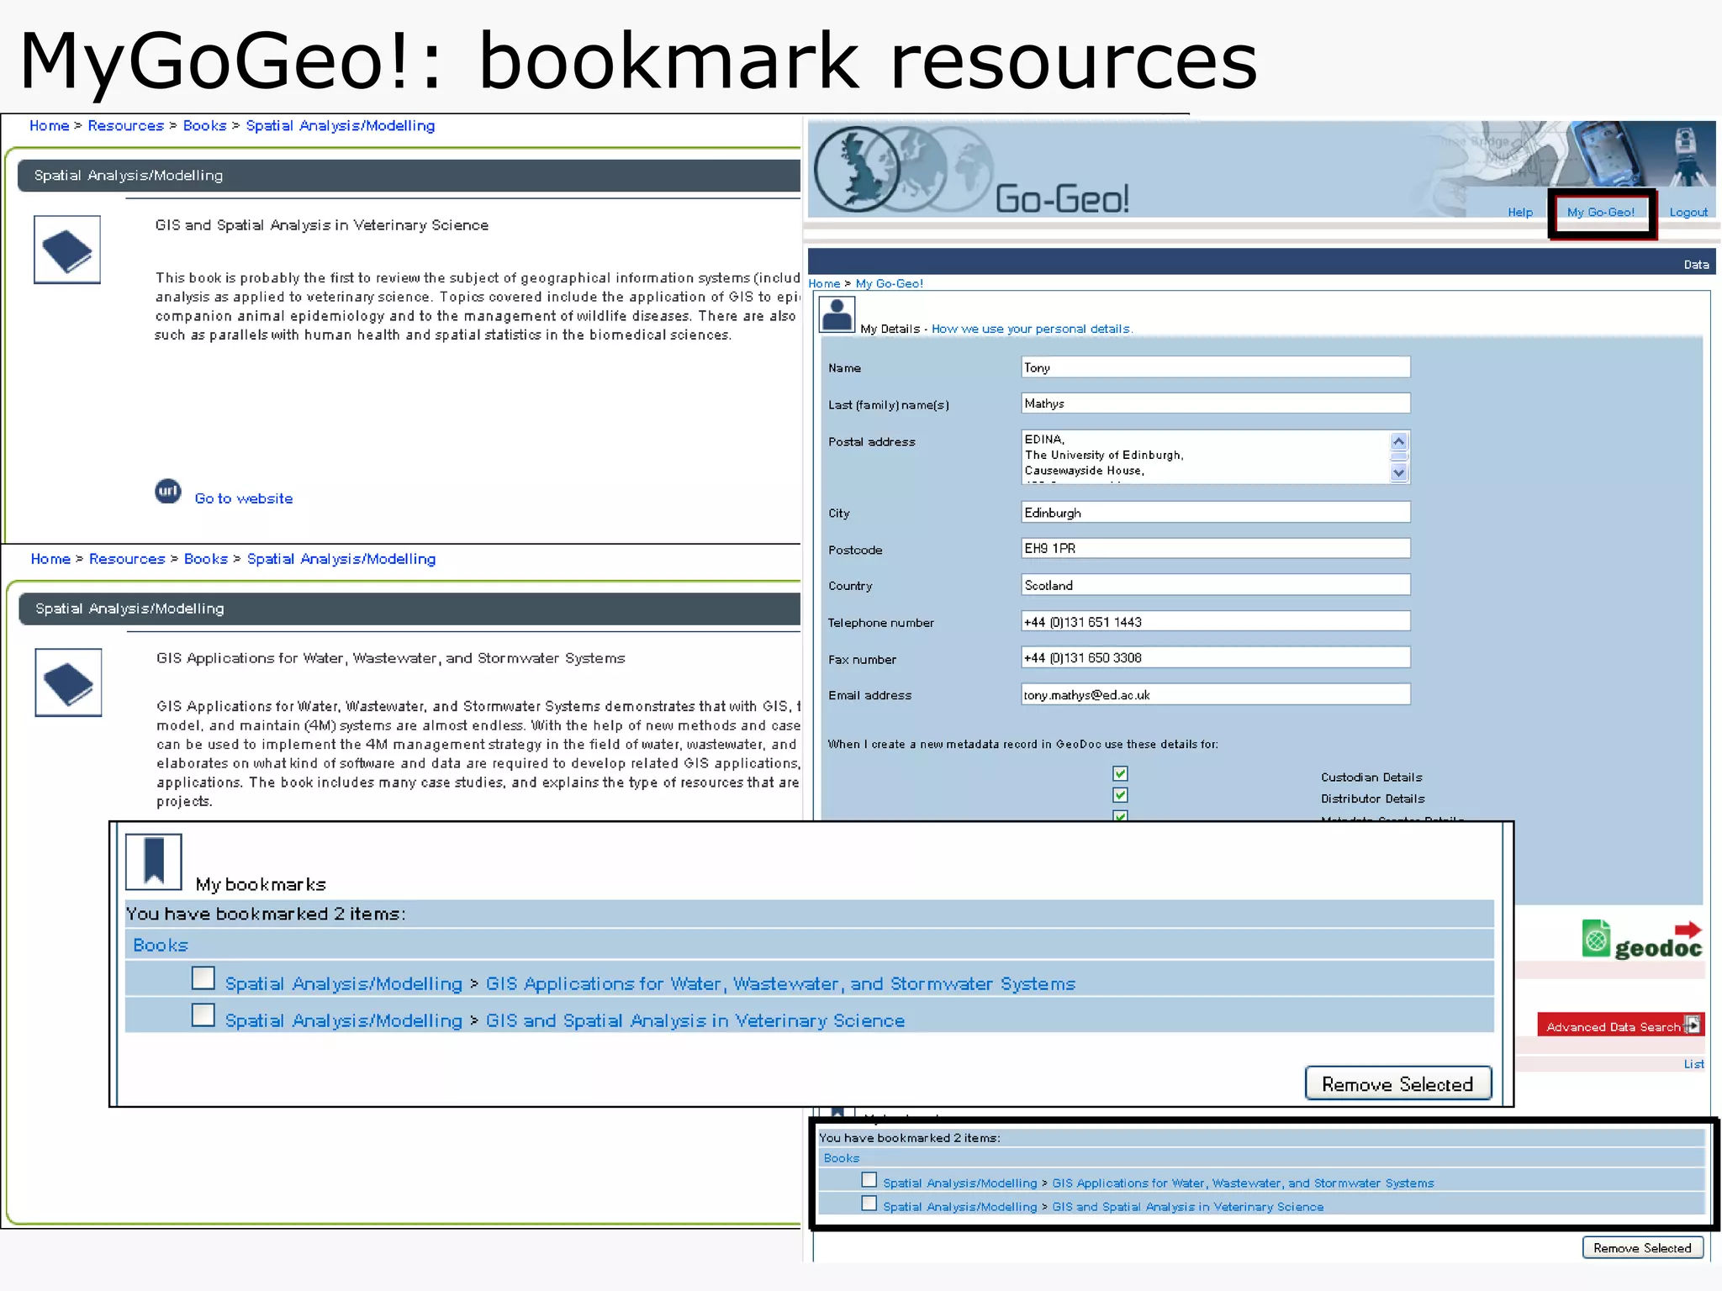Click the Telephone number field

coord(1215,622)
